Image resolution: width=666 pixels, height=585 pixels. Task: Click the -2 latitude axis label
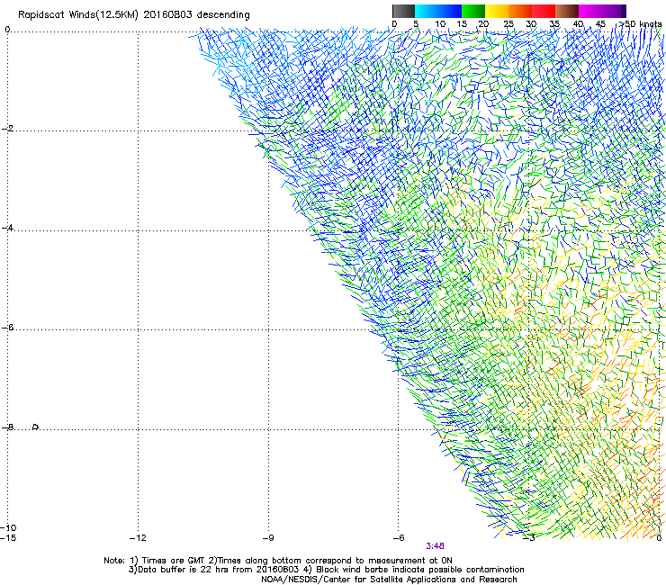[7, 129]
